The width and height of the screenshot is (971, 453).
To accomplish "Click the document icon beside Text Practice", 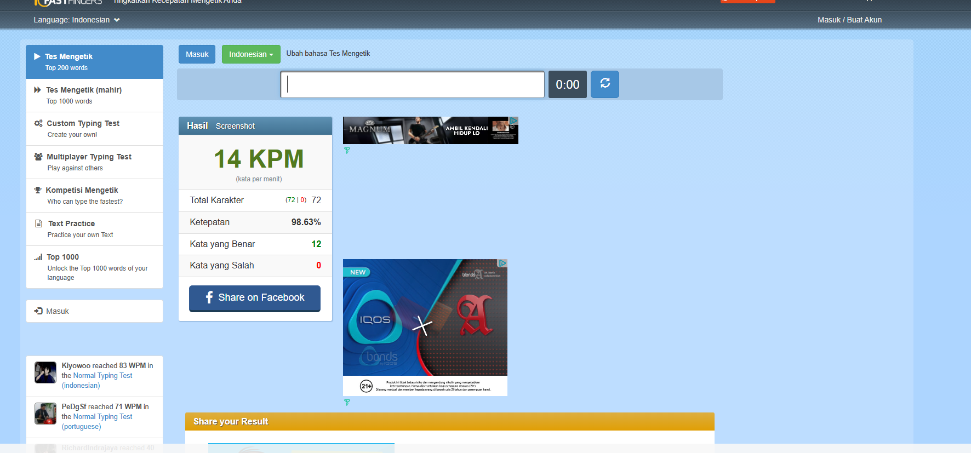I will click(x=38, y=223).
